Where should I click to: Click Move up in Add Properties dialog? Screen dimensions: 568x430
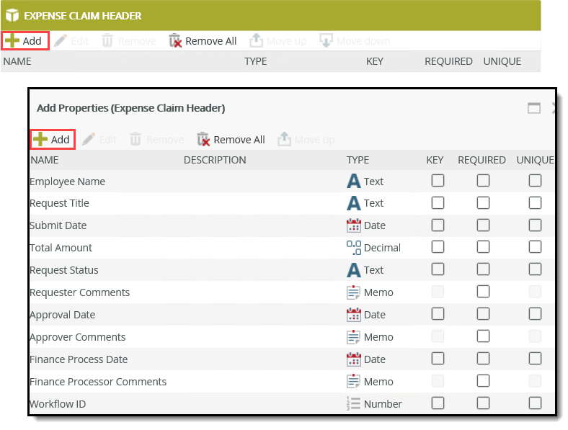click(x=306, y=139)
